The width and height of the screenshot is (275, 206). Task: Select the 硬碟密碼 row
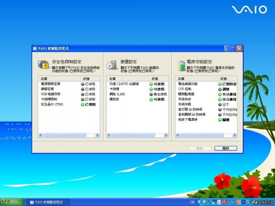(x=69, y=89)
